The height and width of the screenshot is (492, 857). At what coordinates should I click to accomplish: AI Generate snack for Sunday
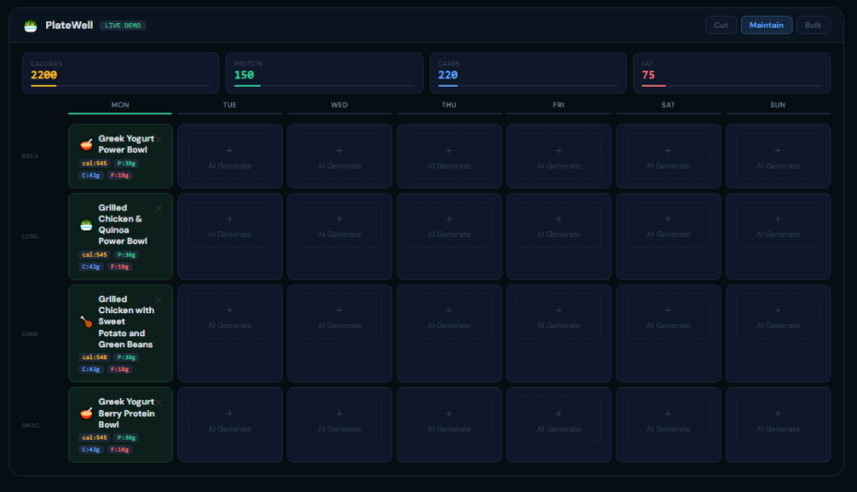[x=778, y=420]
